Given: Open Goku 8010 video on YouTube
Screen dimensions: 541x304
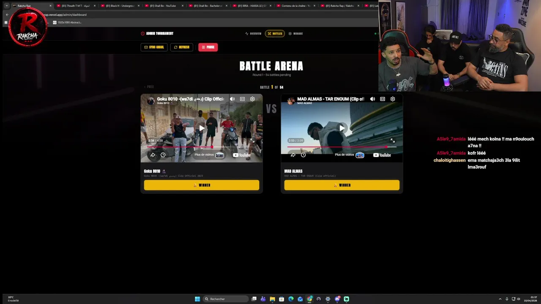Looking at the screenshot, I should [242, 155].
